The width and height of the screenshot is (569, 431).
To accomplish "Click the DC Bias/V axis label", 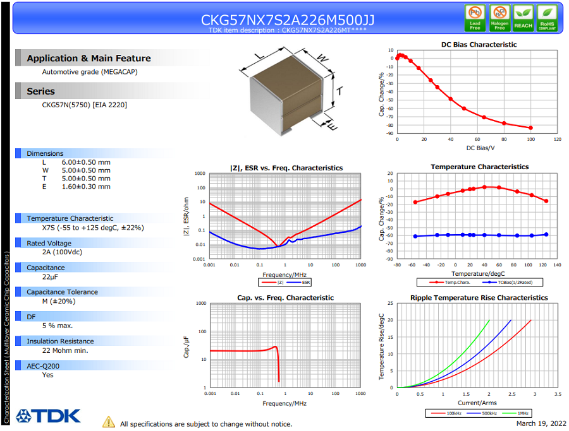I will (x=480, y=148).
